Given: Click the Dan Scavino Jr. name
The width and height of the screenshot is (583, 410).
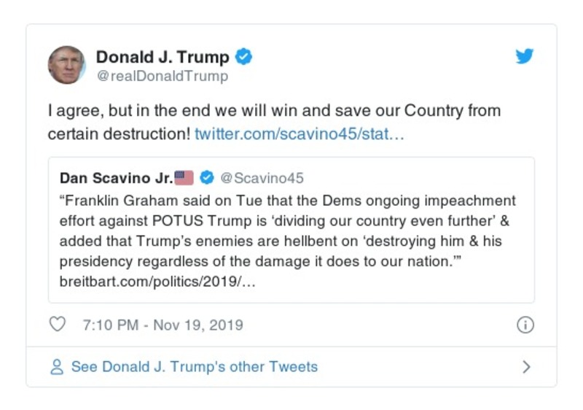Looking at the screenshot, I should tap(117, 178).
